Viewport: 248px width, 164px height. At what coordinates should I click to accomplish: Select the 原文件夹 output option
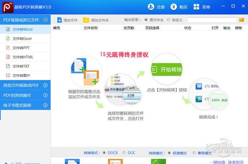[x=154, y=20]
